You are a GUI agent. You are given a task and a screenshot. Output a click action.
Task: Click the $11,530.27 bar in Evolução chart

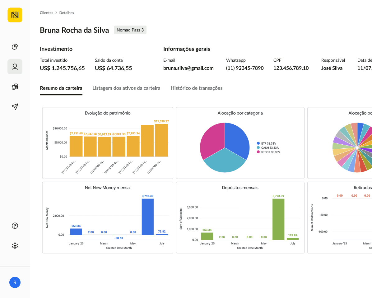pos(161,140)
